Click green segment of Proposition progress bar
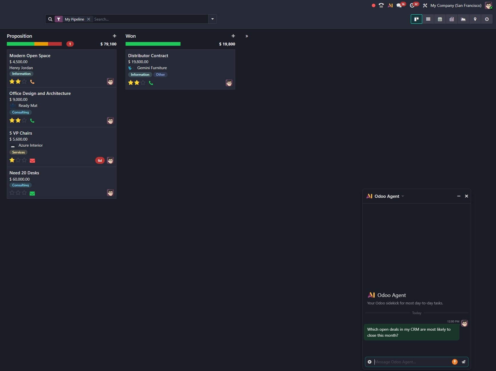 pyautogui.click(x=21, y=44)
